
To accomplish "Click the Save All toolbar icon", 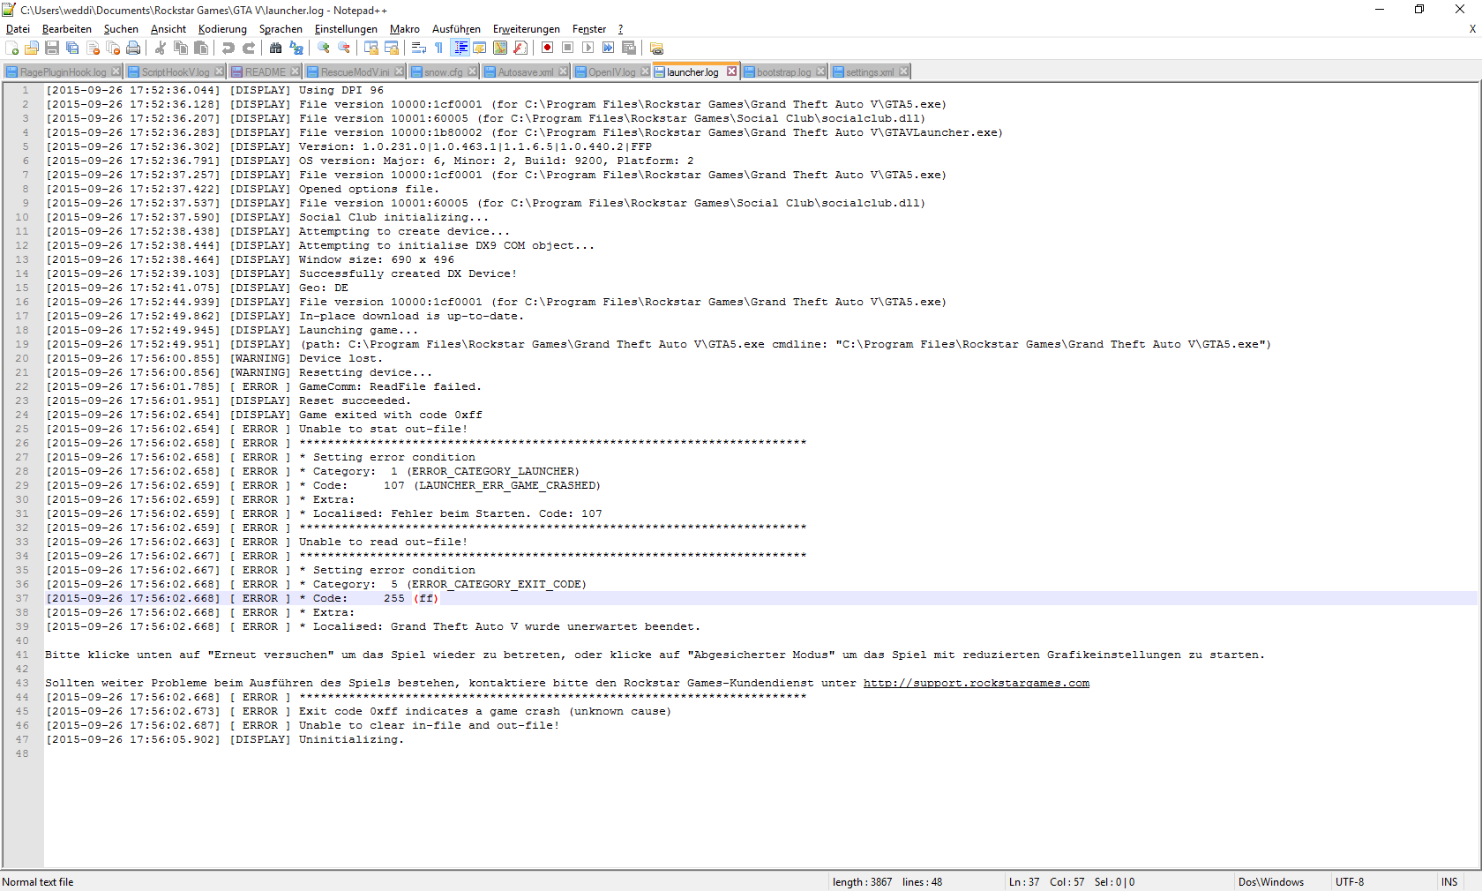I will (72, 49).
